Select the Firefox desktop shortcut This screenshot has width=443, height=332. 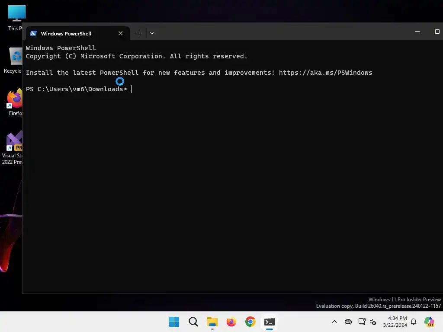point(15,102)
